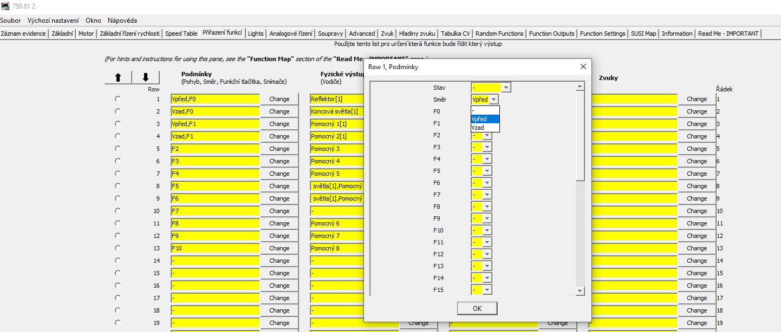Screen dimensions: 781x332
Task: Open the F2 dropdown in the dialog
Action: (x=487, y=135)
